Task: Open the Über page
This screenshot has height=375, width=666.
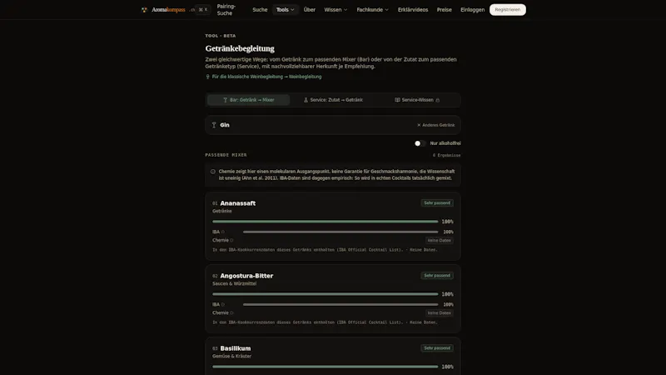Action: (309, 10)
